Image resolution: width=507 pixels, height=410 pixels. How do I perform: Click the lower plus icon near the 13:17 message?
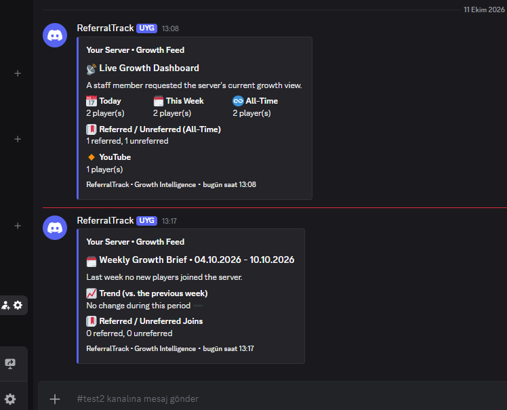pos(18,226)
